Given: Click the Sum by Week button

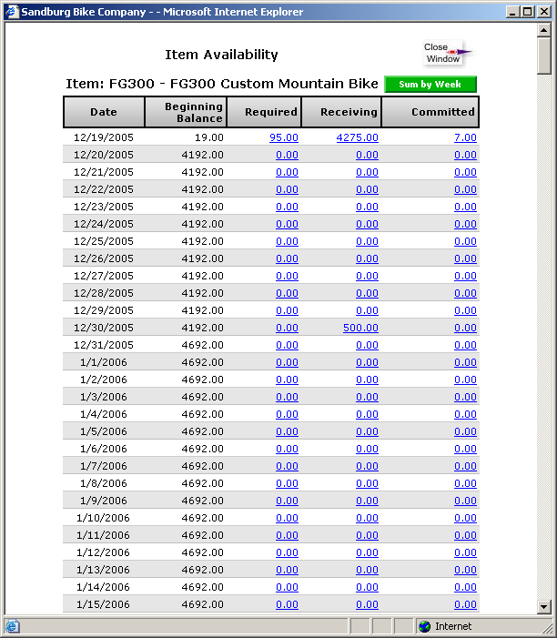Looking at the screenshot, I should pyautogui.click(x=430, y=85).
